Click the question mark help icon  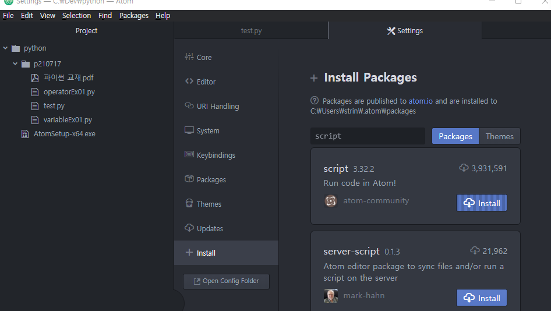(x=315, y=101)
